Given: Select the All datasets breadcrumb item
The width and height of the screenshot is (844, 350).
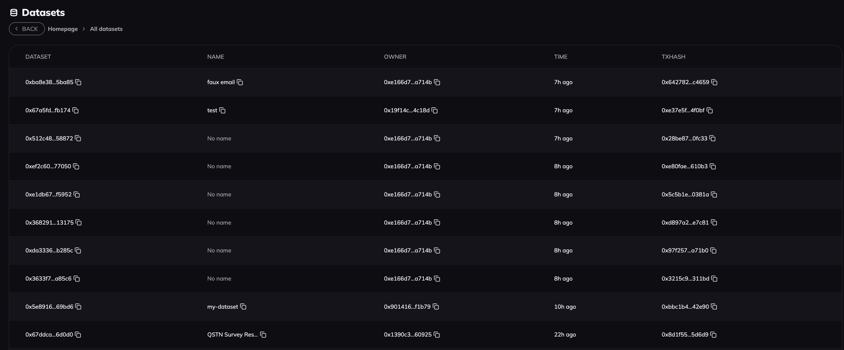Looking at the screenshot, I should [x=106, y=29].
